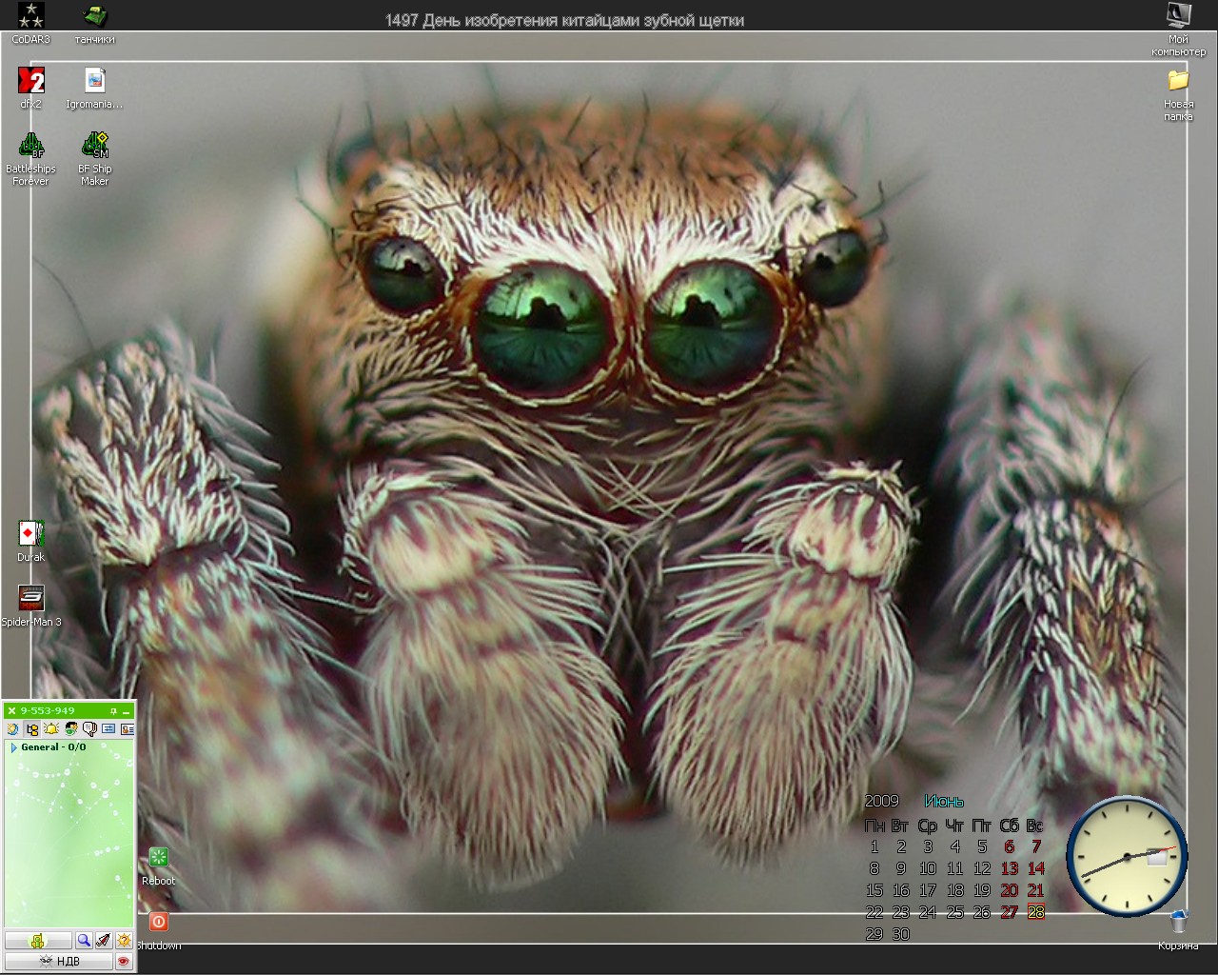Select calendar date 22
This screenshot has width=1218, height=975.
point(874,912)
